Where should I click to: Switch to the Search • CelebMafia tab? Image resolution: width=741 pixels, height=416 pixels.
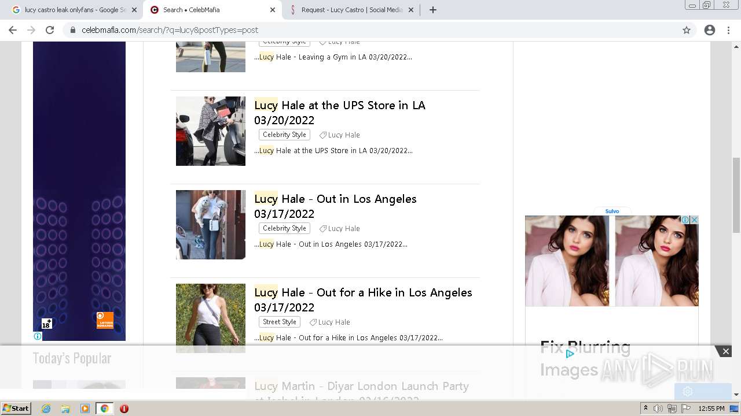pos(212,10)
